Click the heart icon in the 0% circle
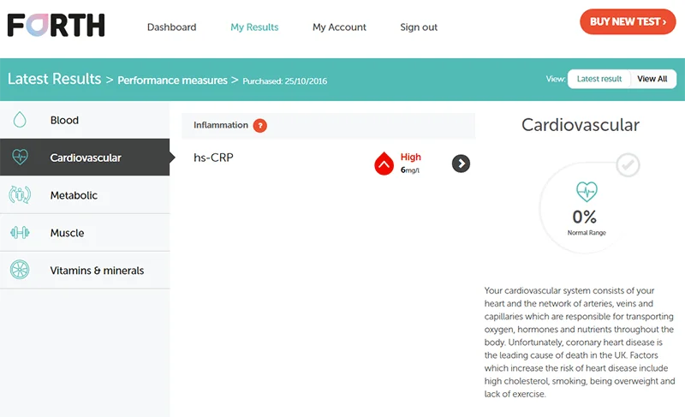The width and height of the screenshot is (685, 417). pos(587,191)
